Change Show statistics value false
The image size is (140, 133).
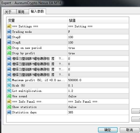tap(98, 107)
